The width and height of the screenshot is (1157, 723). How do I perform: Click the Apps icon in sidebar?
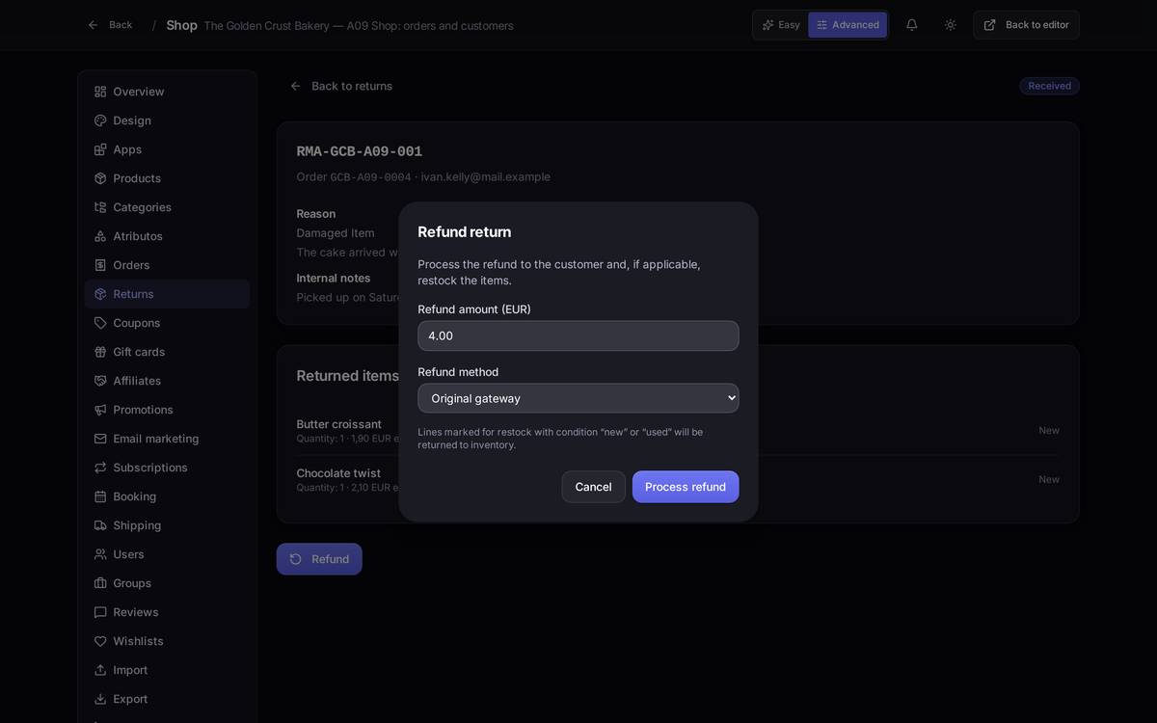(100, 149)
